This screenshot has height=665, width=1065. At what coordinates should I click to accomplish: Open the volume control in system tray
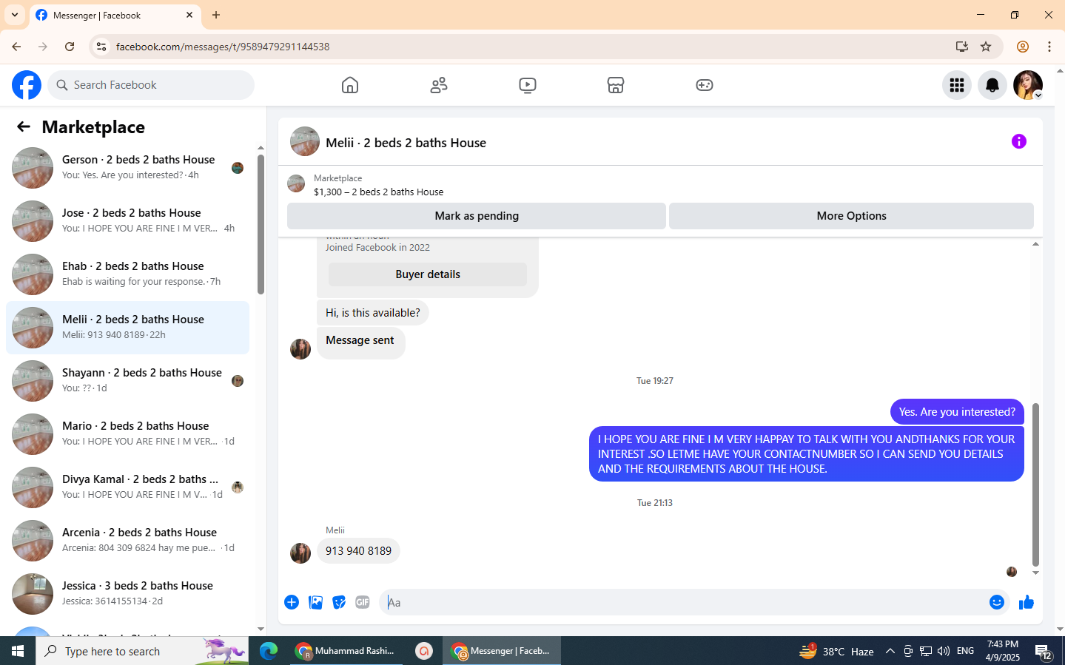tap(943, 651)
